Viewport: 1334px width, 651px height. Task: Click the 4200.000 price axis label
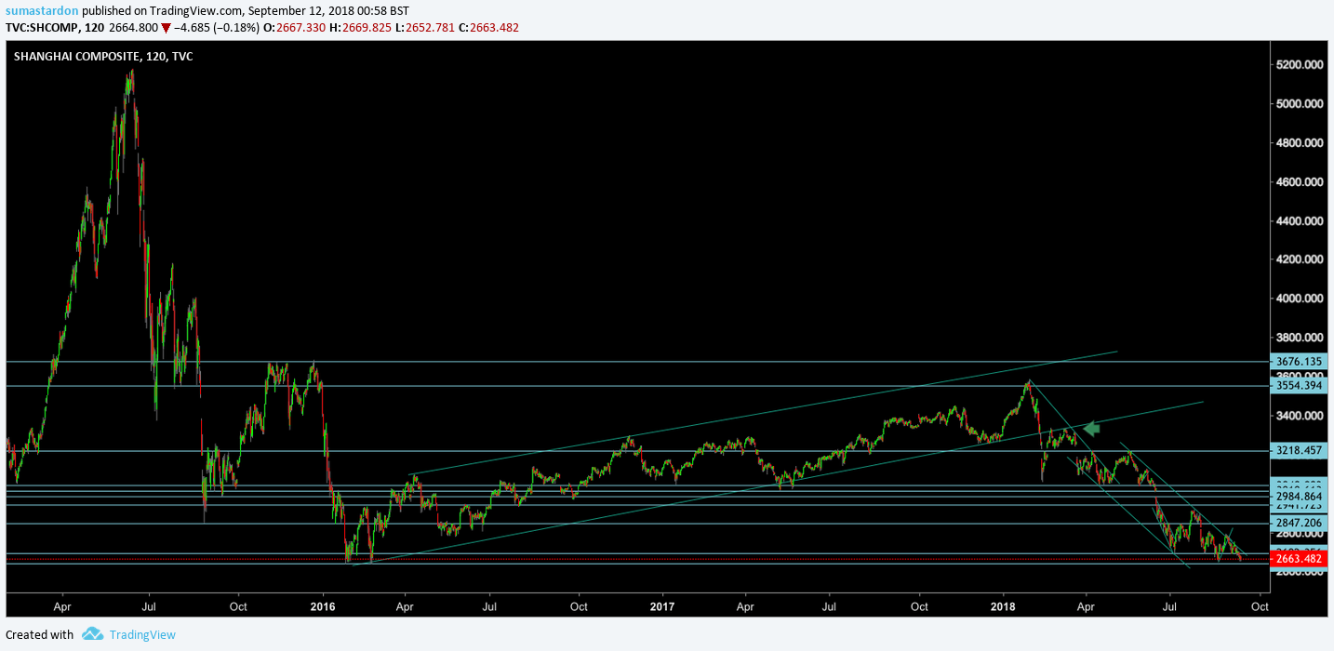click(1301, 259)
